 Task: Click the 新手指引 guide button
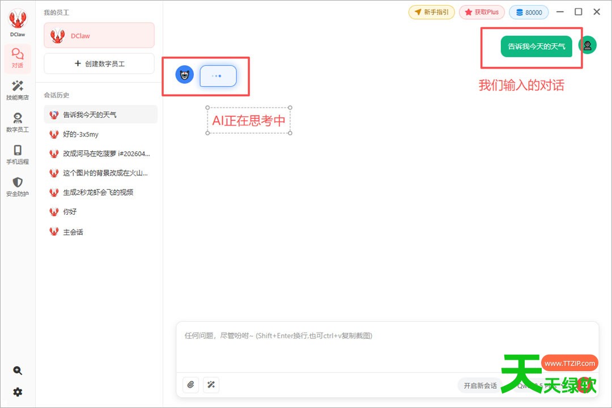pyautogui.click(x=431, y=12)
